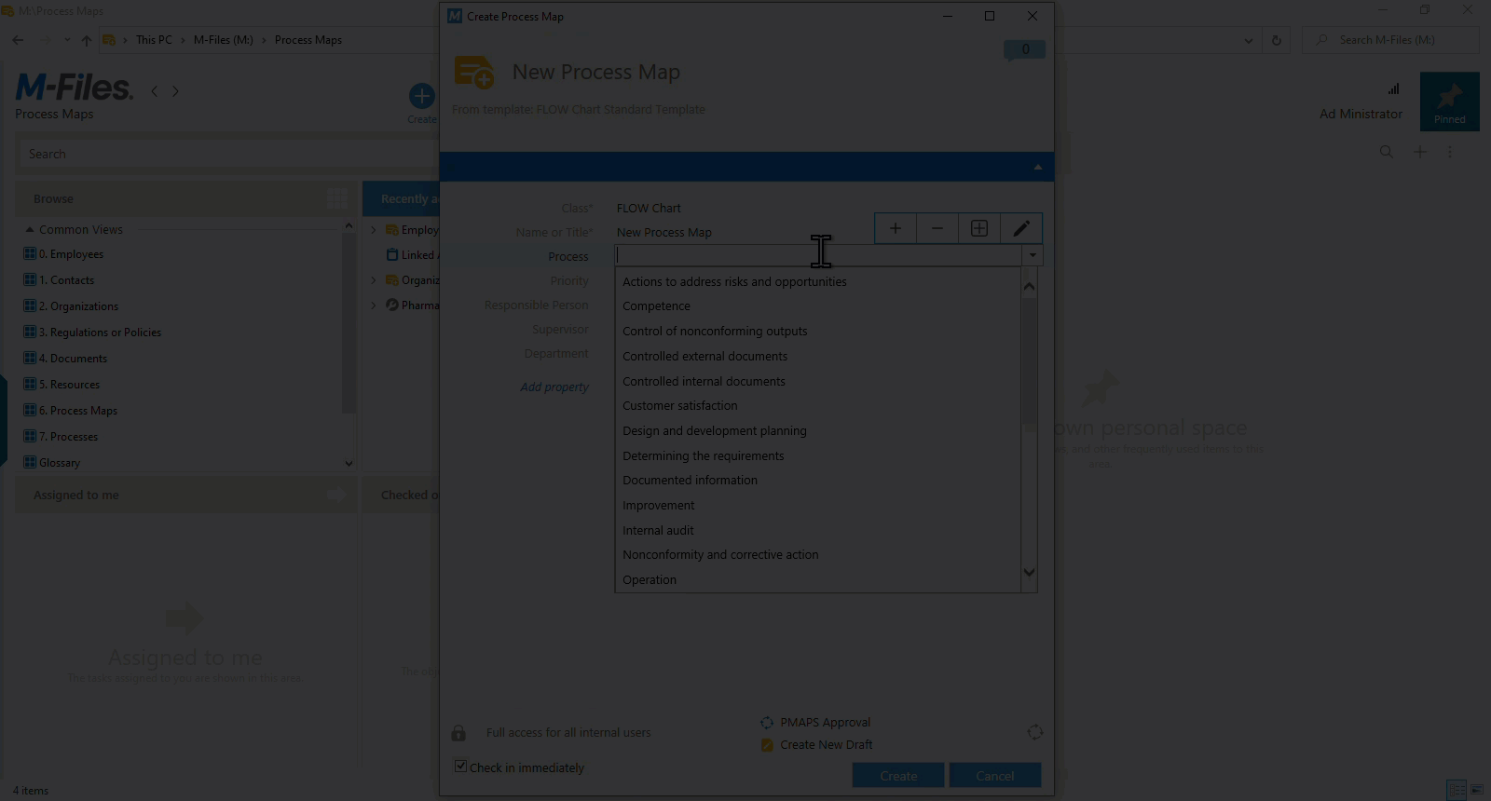The width and height of the screenshot is (1491, 801).
Task: Click the permissions lock icon
Action: click(458, 733)
